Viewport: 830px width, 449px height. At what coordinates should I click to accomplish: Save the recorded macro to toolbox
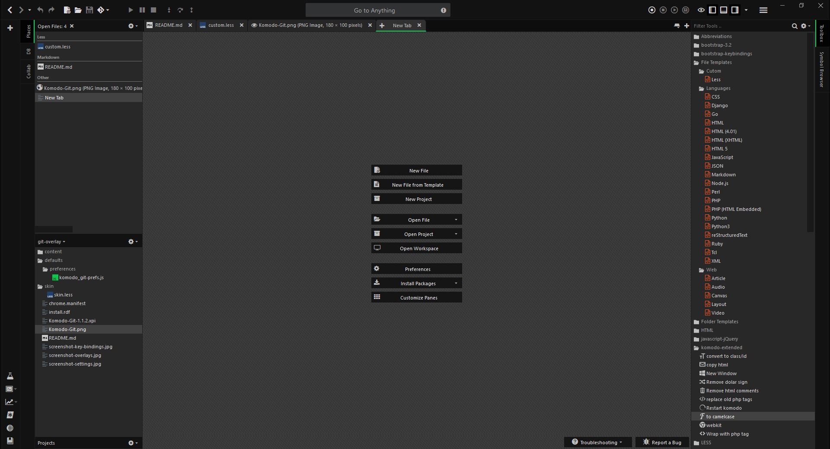coord(686,10)
